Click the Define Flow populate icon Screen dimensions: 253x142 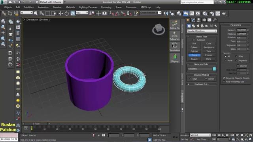point(175,25)
